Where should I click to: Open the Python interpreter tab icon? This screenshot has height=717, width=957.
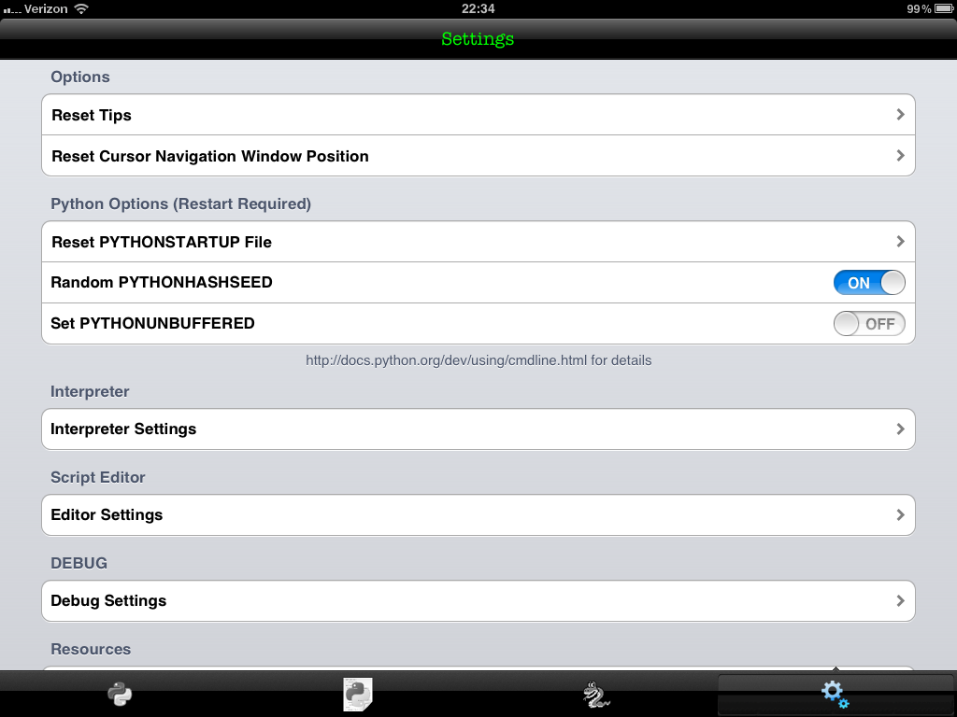click(x=120, y=694)
